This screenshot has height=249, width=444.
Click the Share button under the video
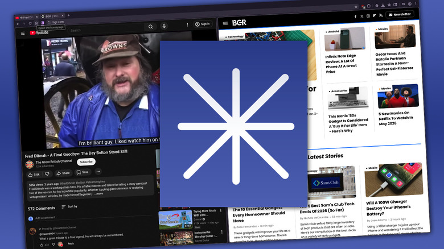63,173
